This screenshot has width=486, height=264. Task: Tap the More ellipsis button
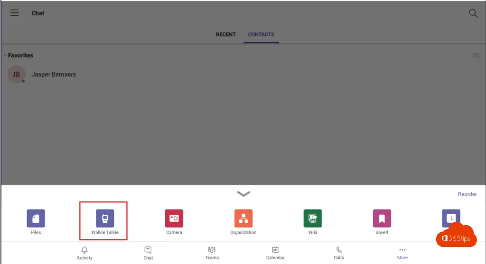402,253
